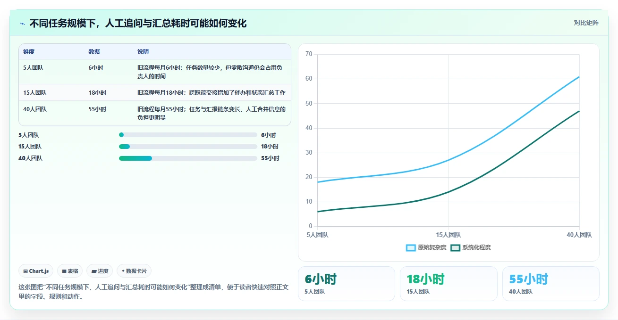Click the 15人团队 x-axis label on chart

(449, 235)
